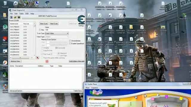This screenshot has width=191, height=107.
Task: Toggle the Writable checkbox
Action: pyautogui.click(x=42, y=48)
